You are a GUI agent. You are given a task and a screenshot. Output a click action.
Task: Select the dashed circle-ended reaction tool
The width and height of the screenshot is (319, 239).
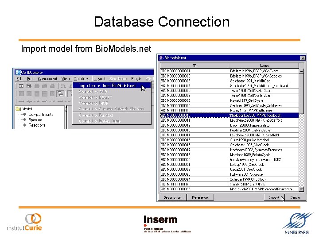(52, 101)
